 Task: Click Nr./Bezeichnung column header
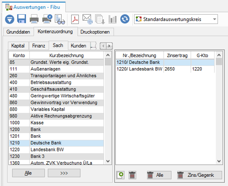tap(140, 55)
